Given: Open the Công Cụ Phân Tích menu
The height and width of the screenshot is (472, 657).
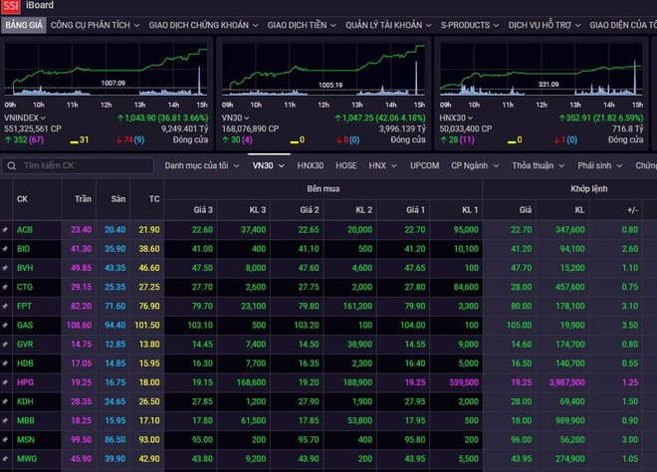Looking at the screenshot, I should [x=94, y=24].
